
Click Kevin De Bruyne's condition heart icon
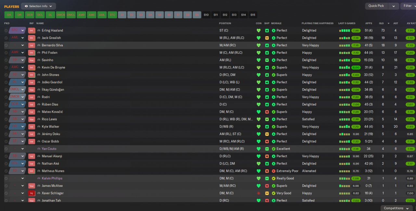(x=259, y=68)
